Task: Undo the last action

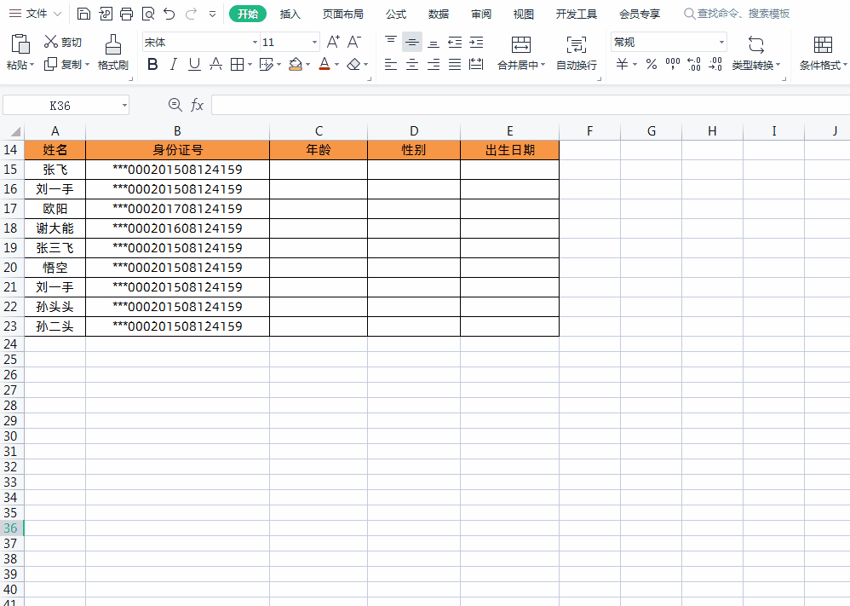Action: pos(169,14)
